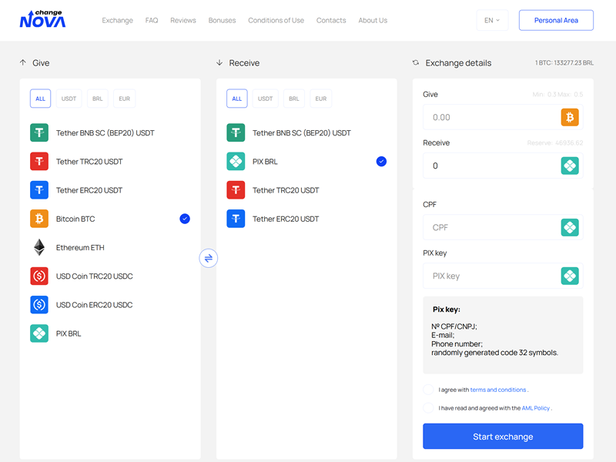Select Tether ERC20 USDT icon in Give list
The image size is (616, 462).
39,190
